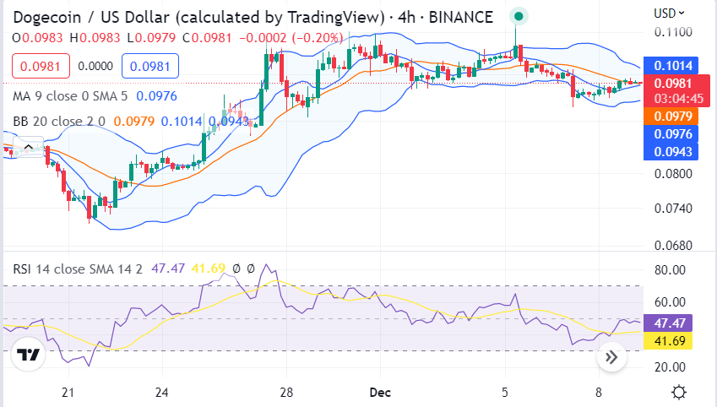
Task: Click the blue 0.0981 buy price button
Action: [150, 66]
